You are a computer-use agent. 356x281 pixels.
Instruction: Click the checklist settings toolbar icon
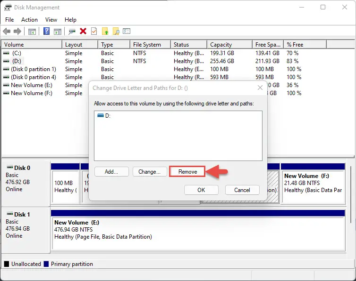tap(127, 31)
